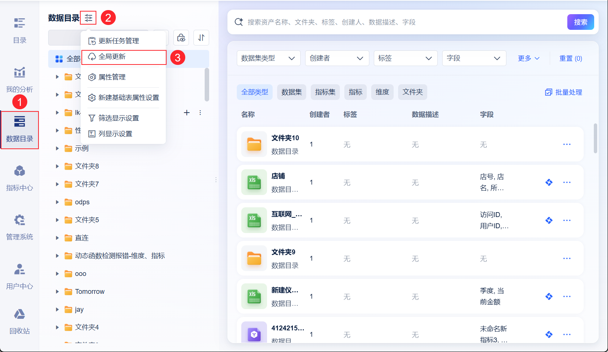The image size is (608, 352).
Task: Click the blue diamond icon for 新建仪 row
Action: pos(549,296)
